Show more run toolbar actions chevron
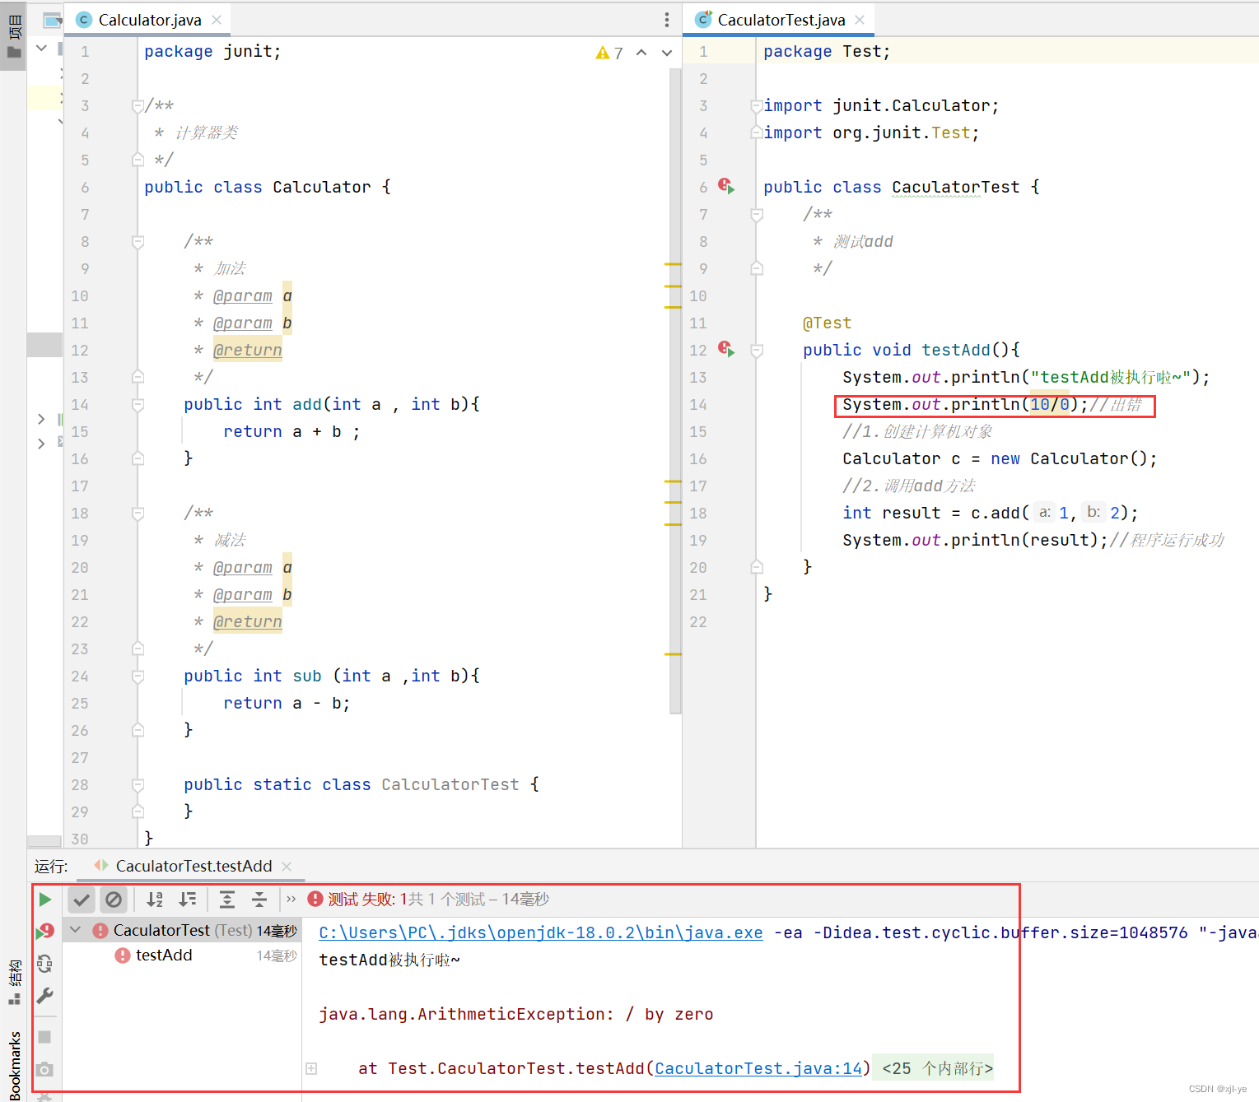 [291, 900]
